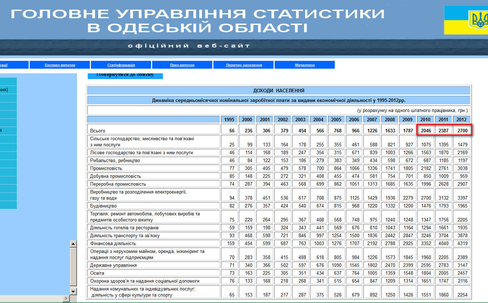The height and width of the screenshot is (303, 488).
Task: Click the ДОХОДИ НАСЕЛЕННЯ table heading
Action: [x=279, y=91]
